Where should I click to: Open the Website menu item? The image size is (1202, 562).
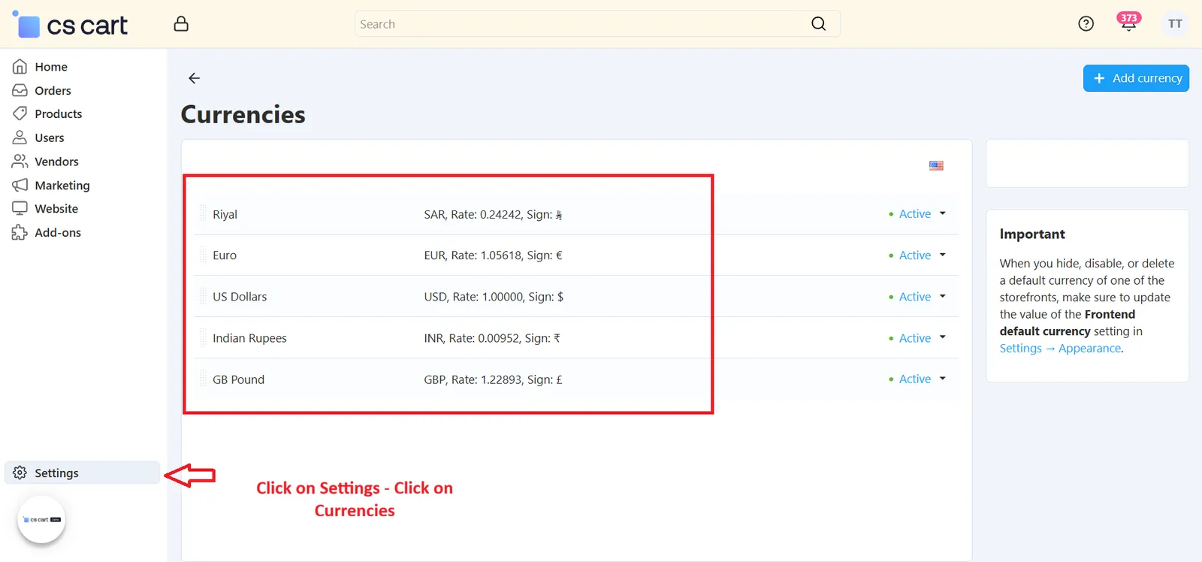pyautogui.click(x=45, y=209)
